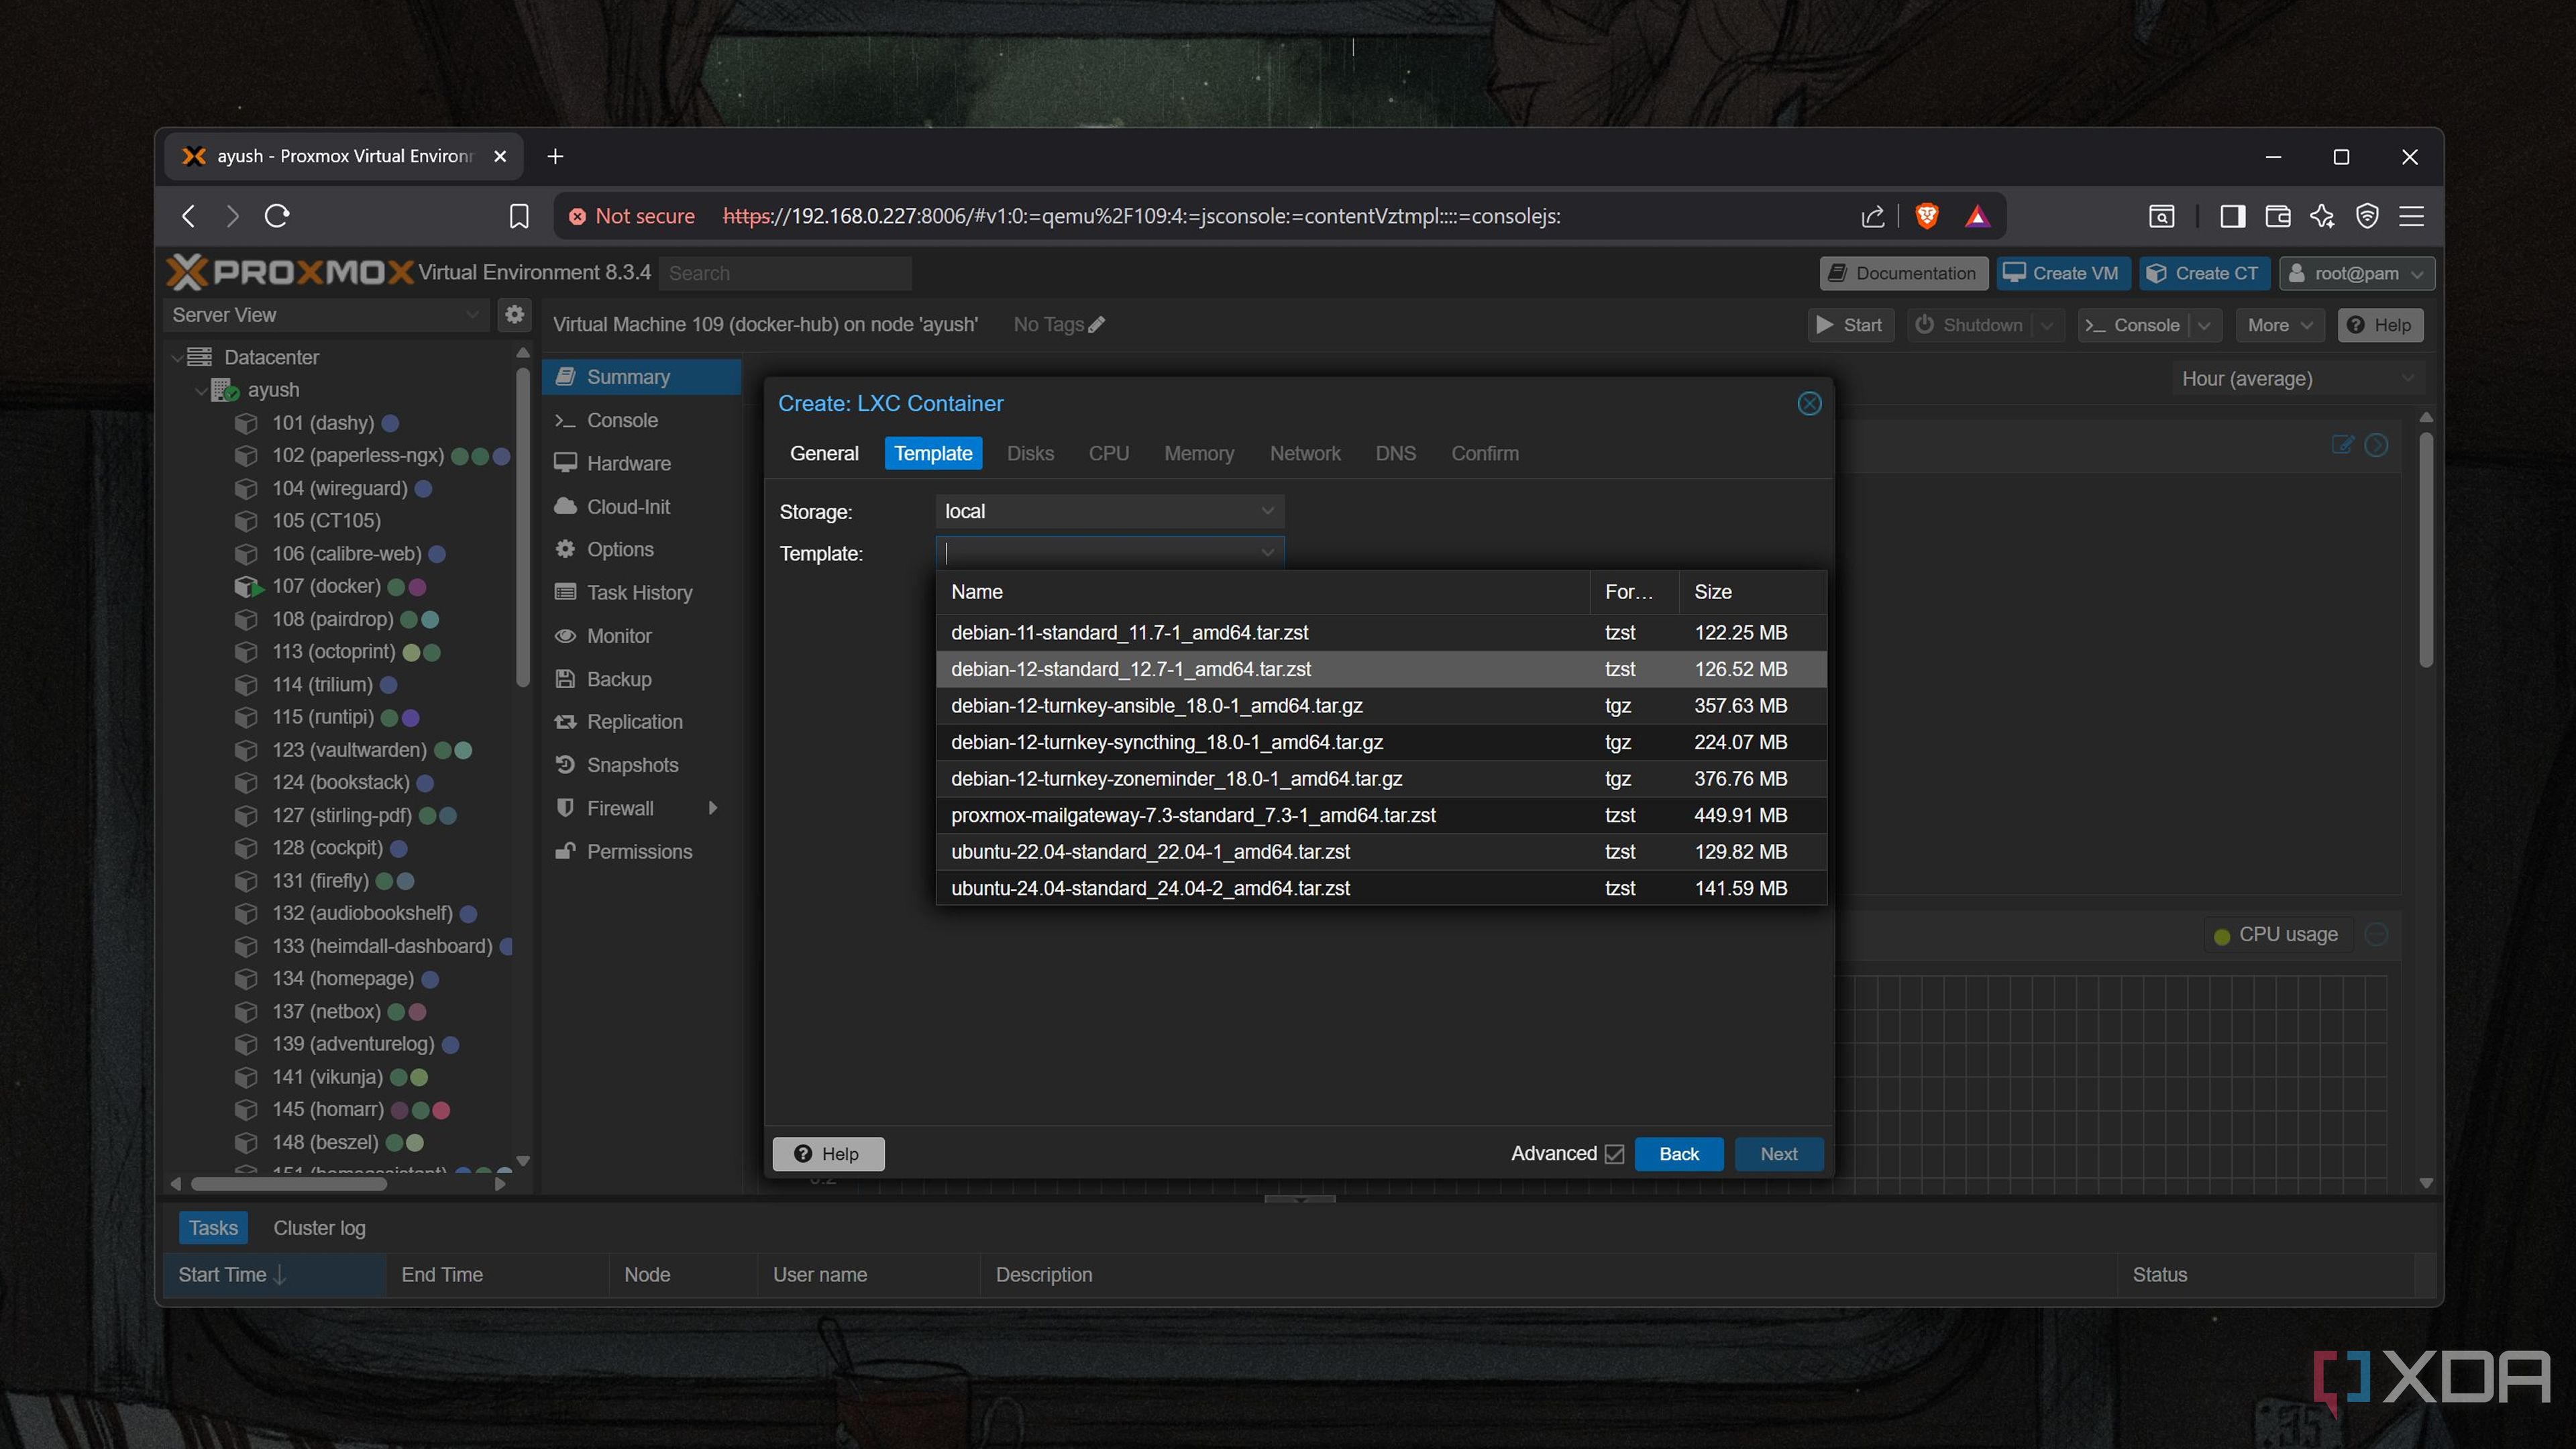The image size is (2576, 1449).
Task: Open a new browser tab
Action: [x=555, y=156]
